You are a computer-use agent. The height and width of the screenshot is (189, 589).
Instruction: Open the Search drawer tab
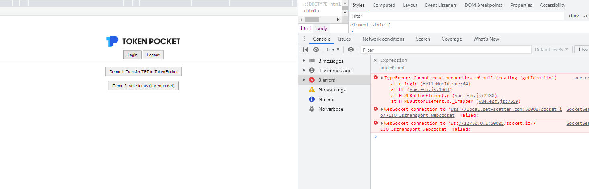click(x=423, y=39)
